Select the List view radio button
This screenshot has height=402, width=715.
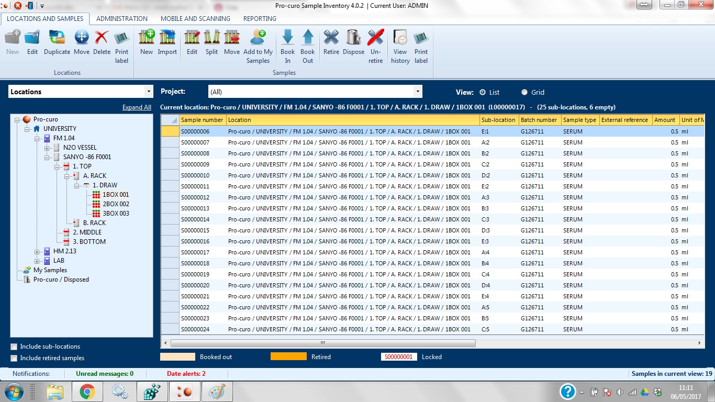(x=483, y=92)
